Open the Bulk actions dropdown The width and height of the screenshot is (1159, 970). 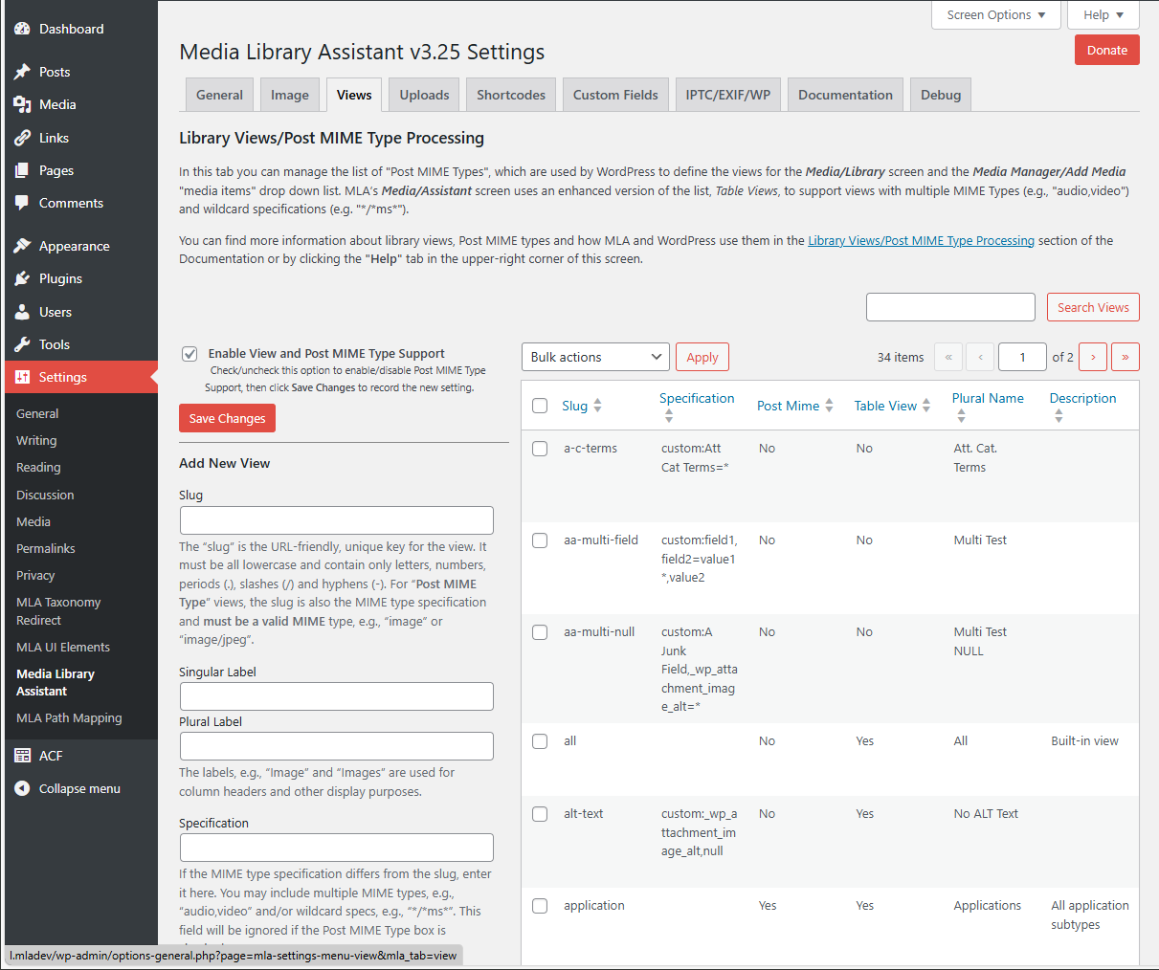595,356
